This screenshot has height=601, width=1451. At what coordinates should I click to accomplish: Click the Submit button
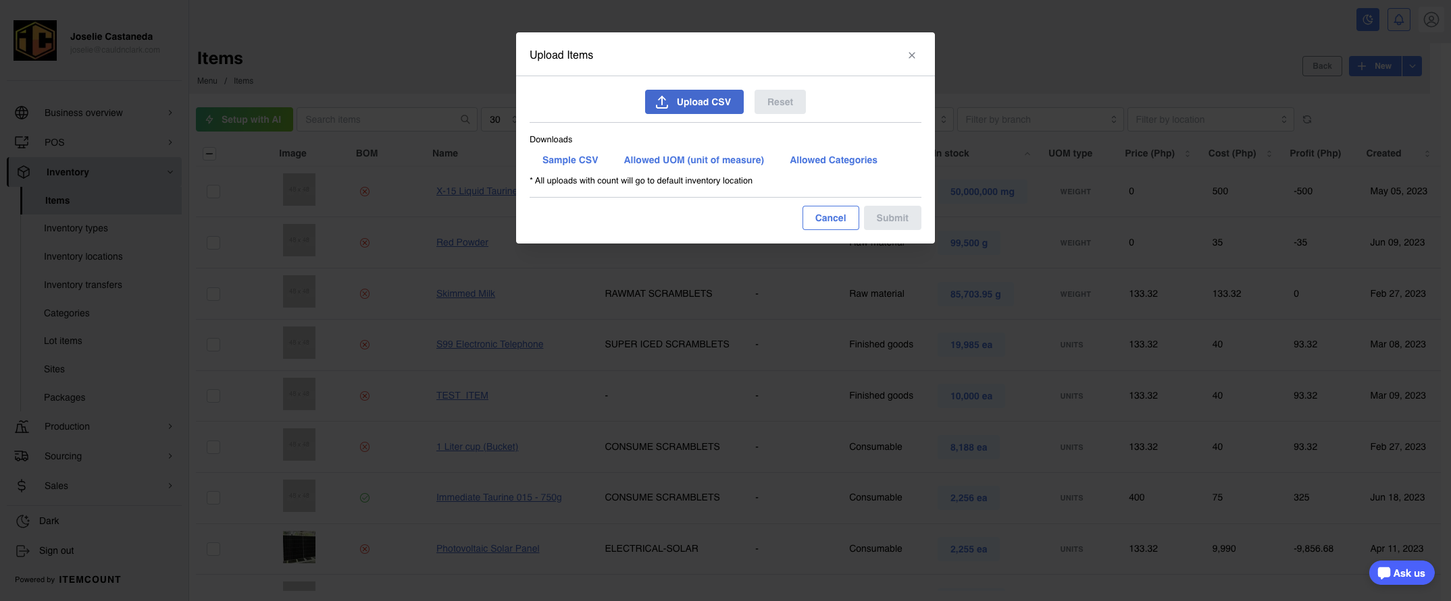tap(892, 218)
